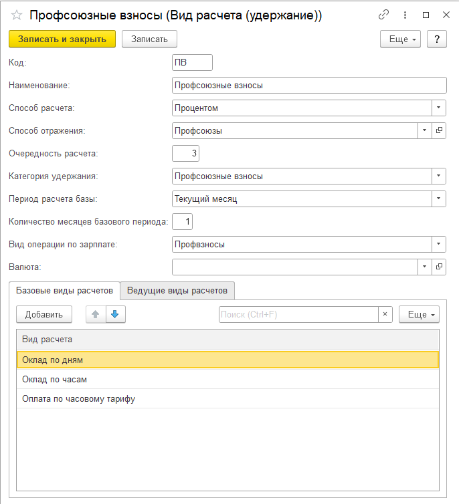The width and height of the screenshot is (459, 504).
Task: Click the Вид расчета column header
Action: tap(227, 340)
